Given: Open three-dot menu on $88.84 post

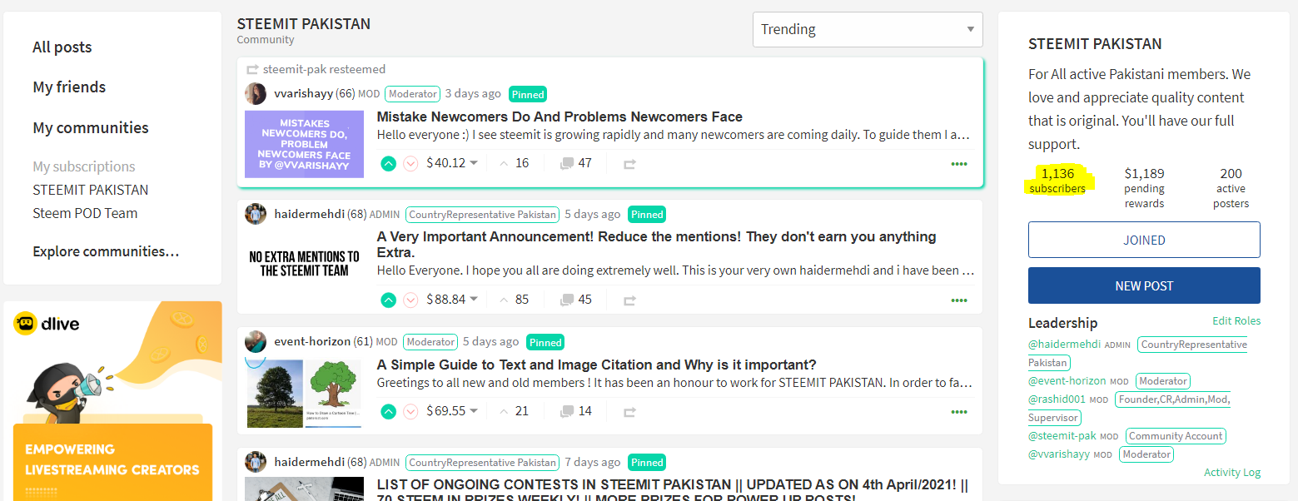Looking at the screenshot, I should pyautogui.click(x=959, y=300).
